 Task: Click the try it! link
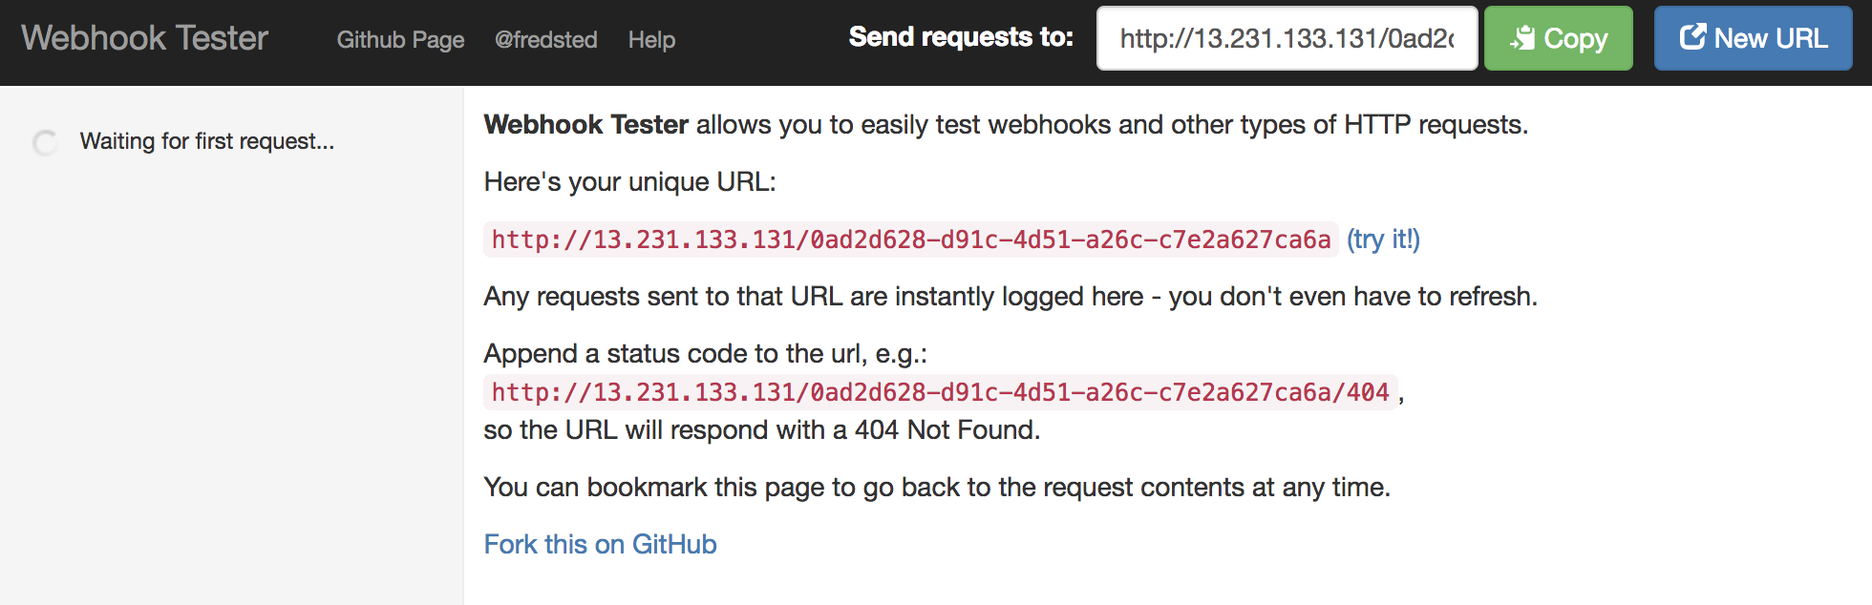pos(1382,240)
